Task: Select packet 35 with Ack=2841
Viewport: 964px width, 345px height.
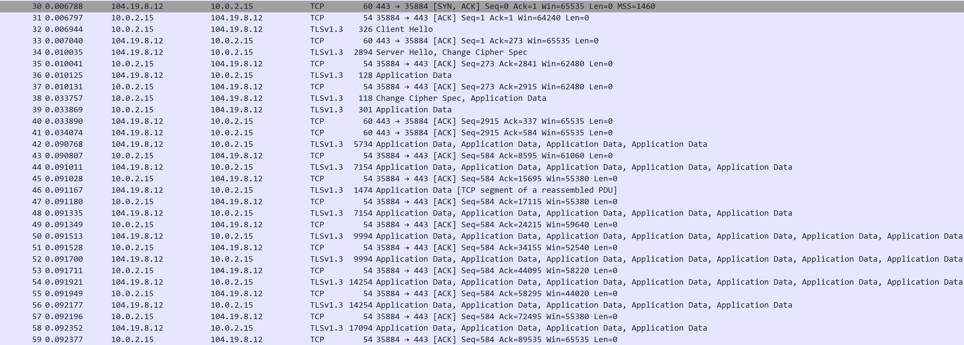Action: click(482, 63)
